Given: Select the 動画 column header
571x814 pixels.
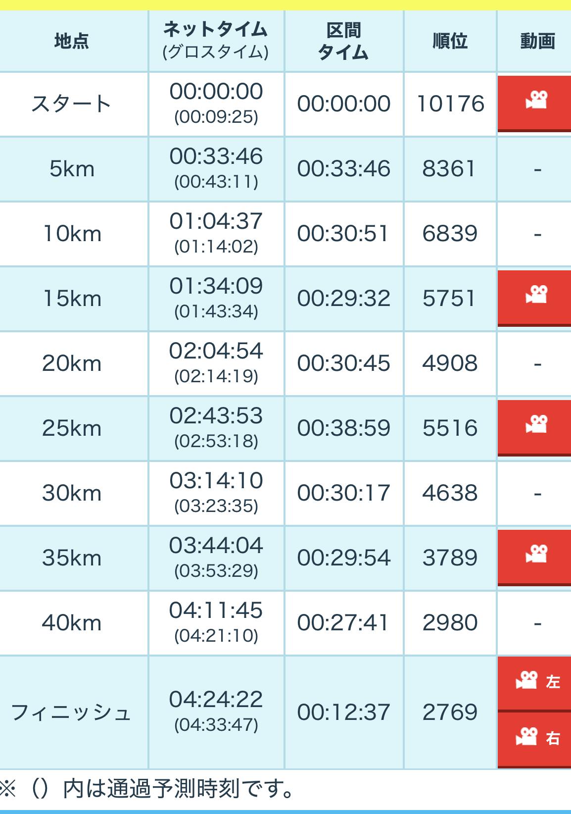Looking at the screenshot, I should 537,41.
